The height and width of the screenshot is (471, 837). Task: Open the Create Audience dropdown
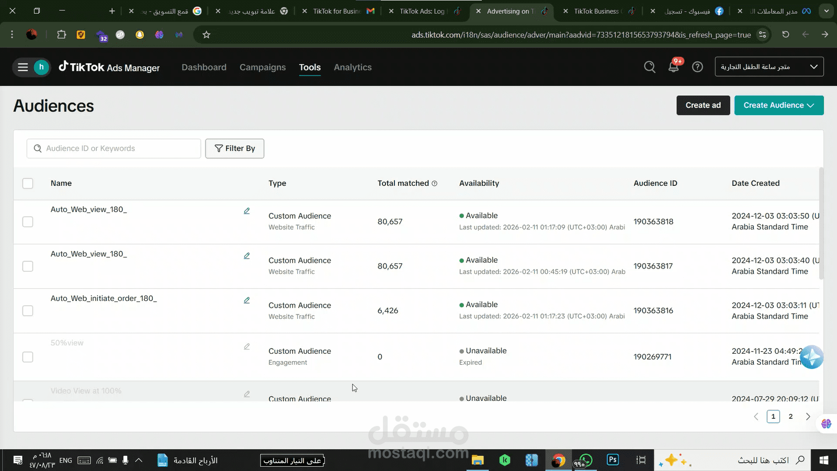click(778, 105)
